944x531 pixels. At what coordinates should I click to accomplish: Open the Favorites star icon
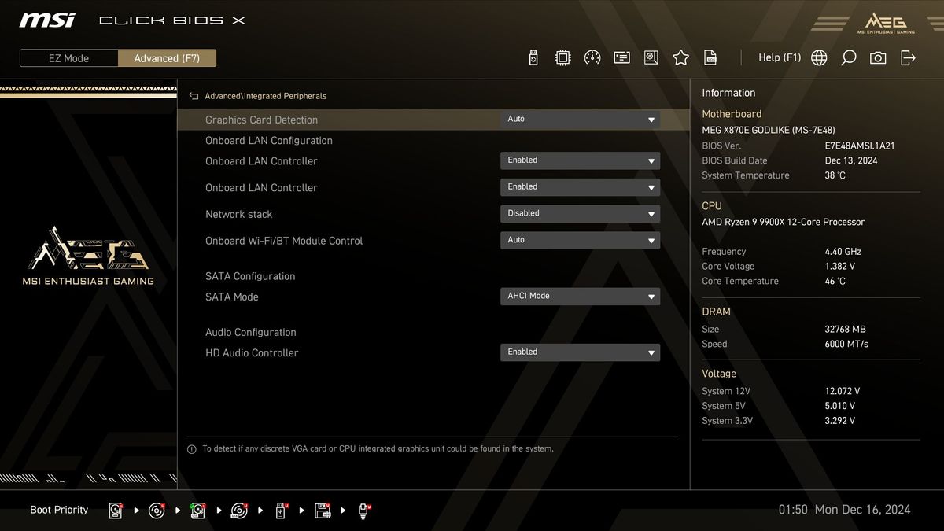(681, 57)
